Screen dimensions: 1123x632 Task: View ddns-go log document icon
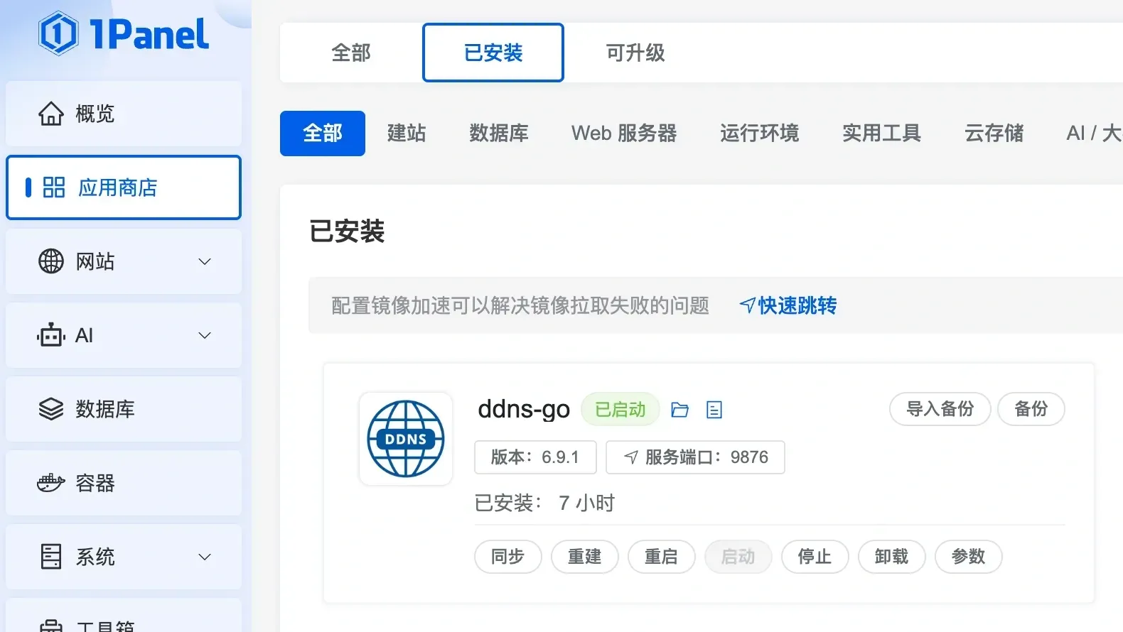click(x=714, y=410)
